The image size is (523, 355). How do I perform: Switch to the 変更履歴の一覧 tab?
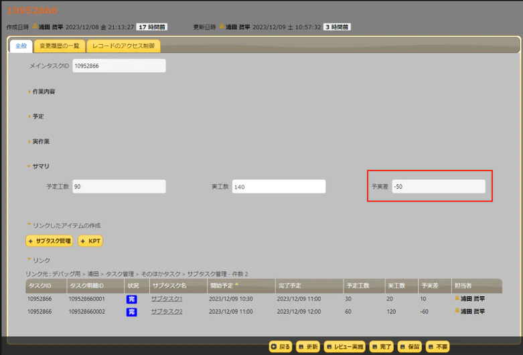(60, 46)
